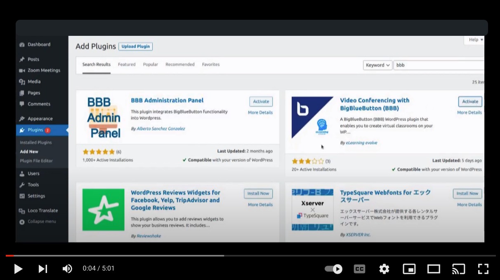Skip to next video
500x280 pixels.
[x=43, y=269]
